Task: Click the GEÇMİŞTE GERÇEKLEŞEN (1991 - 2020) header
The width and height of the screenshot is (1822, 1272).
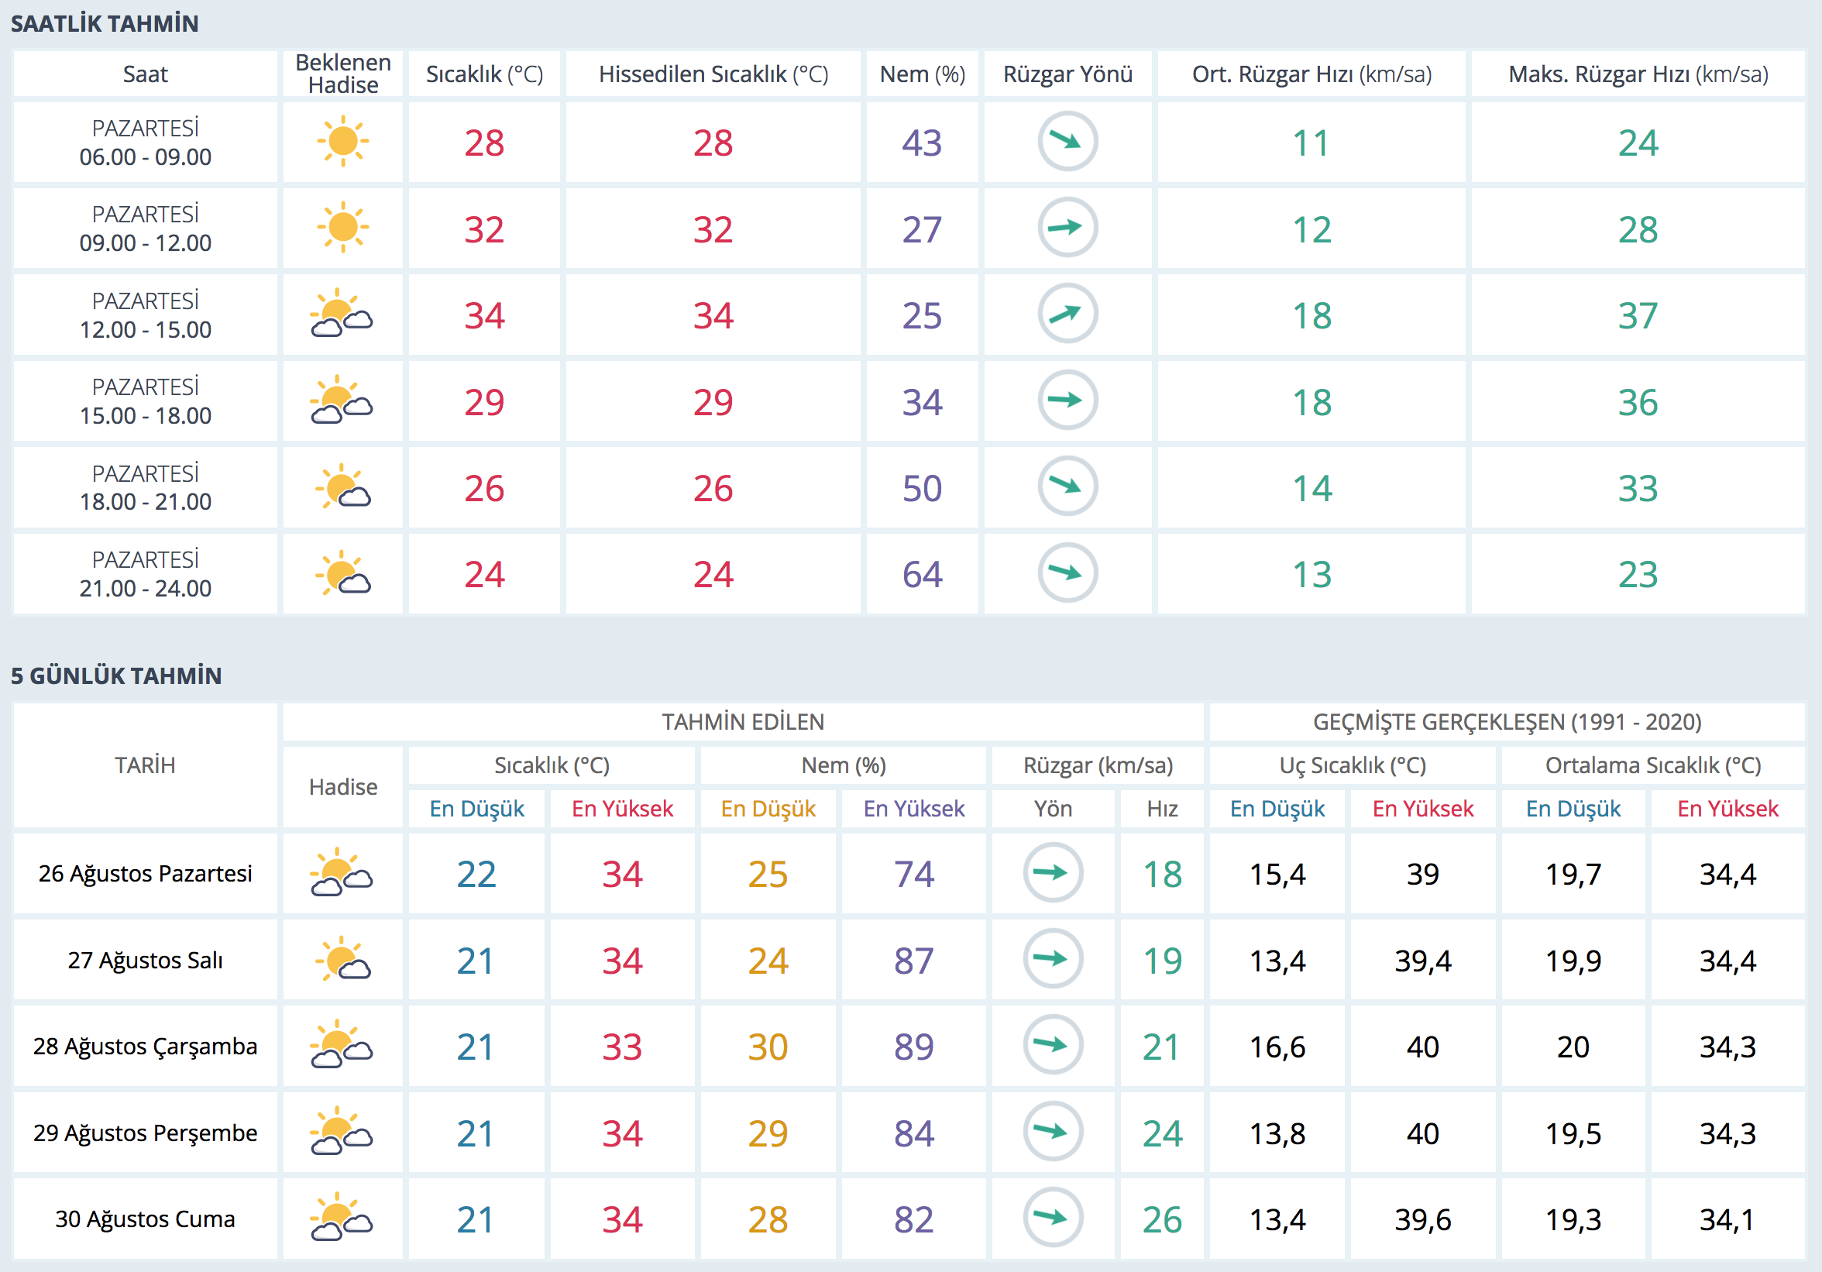Action: (x=1506, y=722)
